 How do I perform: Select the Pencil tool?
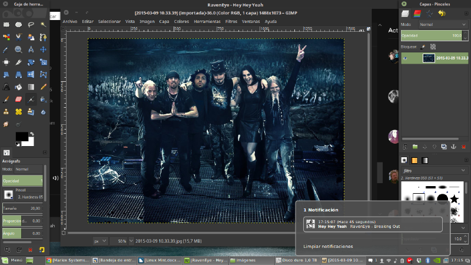click(x=43, y=87)
